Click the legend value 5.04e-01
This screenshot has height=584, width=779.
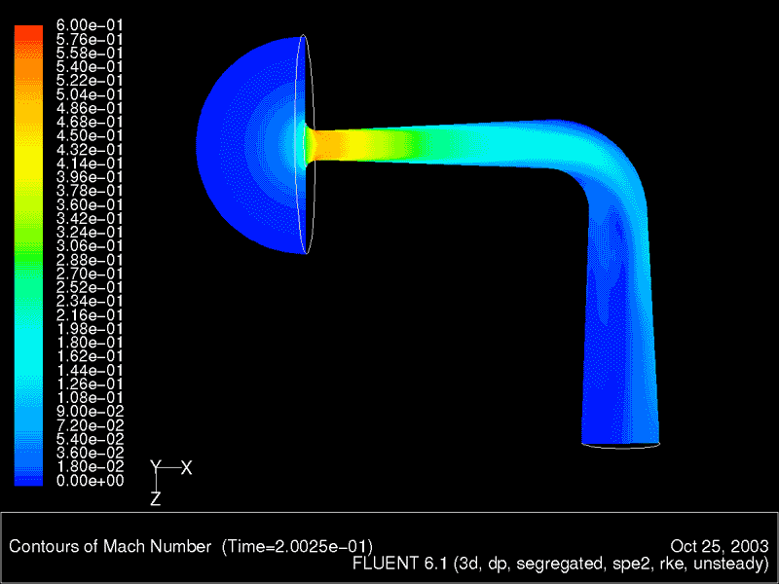pyautogui.click(x=90, y=93)
